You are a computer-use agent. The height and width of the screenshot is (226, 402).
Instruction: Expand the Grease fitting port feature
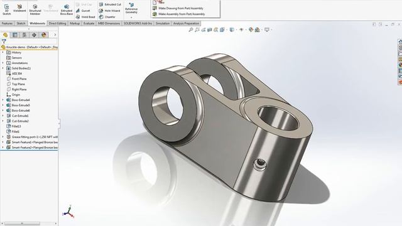pos(3,137)
